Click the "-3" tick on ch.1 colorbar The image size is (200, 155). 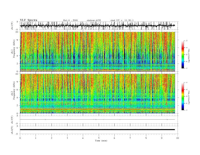point(186,41)
